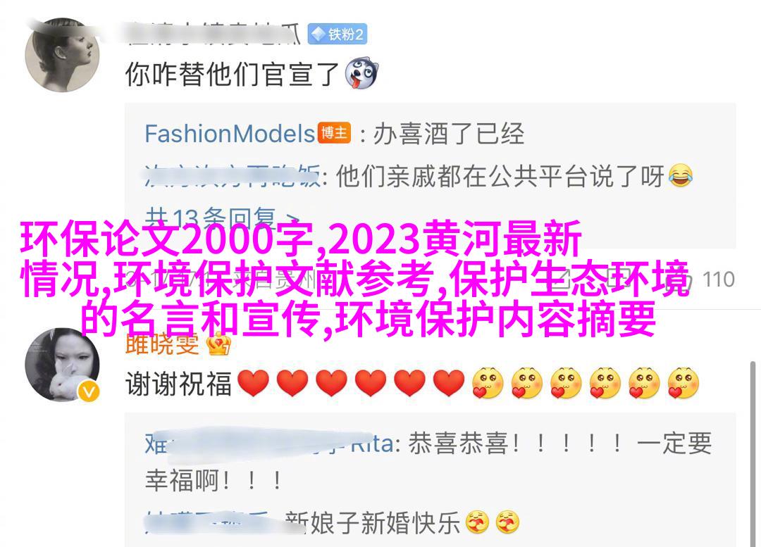Click the 铁粉2 fan badge

click(338, 34)
